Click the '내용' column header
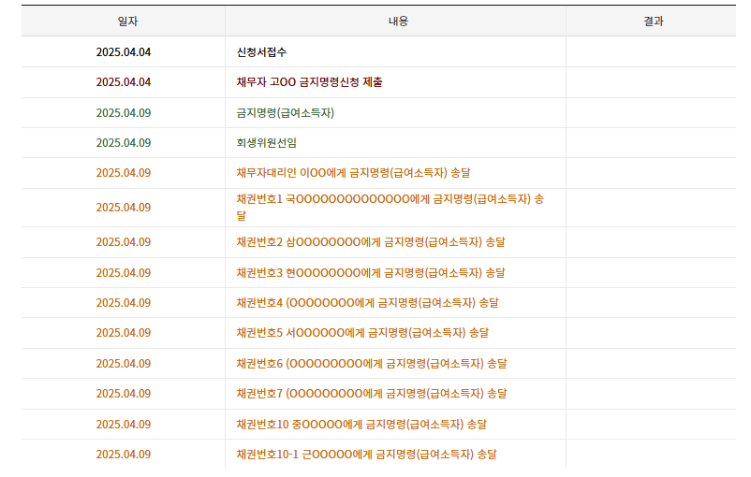Viewport: 751px width, 477px height. tap(398, 22)
